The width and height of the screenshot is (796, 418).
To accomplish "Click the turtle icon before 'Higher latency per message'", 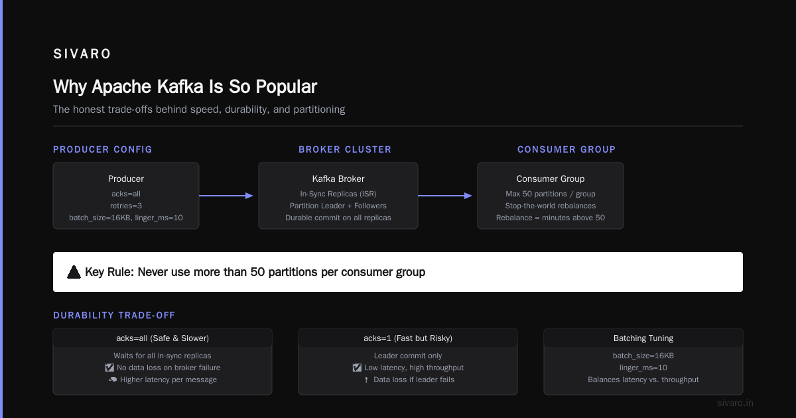I will pyautogui.click(x=113, y=380).
